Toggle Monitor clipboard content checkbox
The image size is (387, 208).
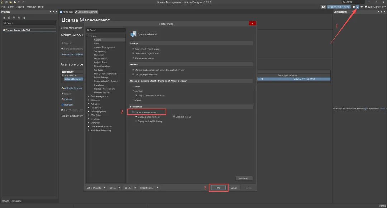133,70
